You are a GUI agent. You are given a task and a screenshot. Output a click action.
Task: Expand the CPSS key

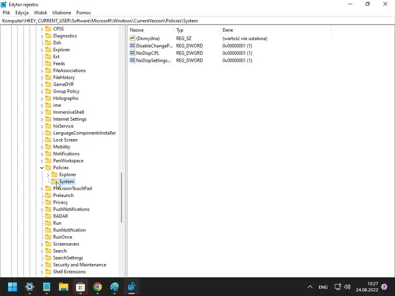(42, 29)
